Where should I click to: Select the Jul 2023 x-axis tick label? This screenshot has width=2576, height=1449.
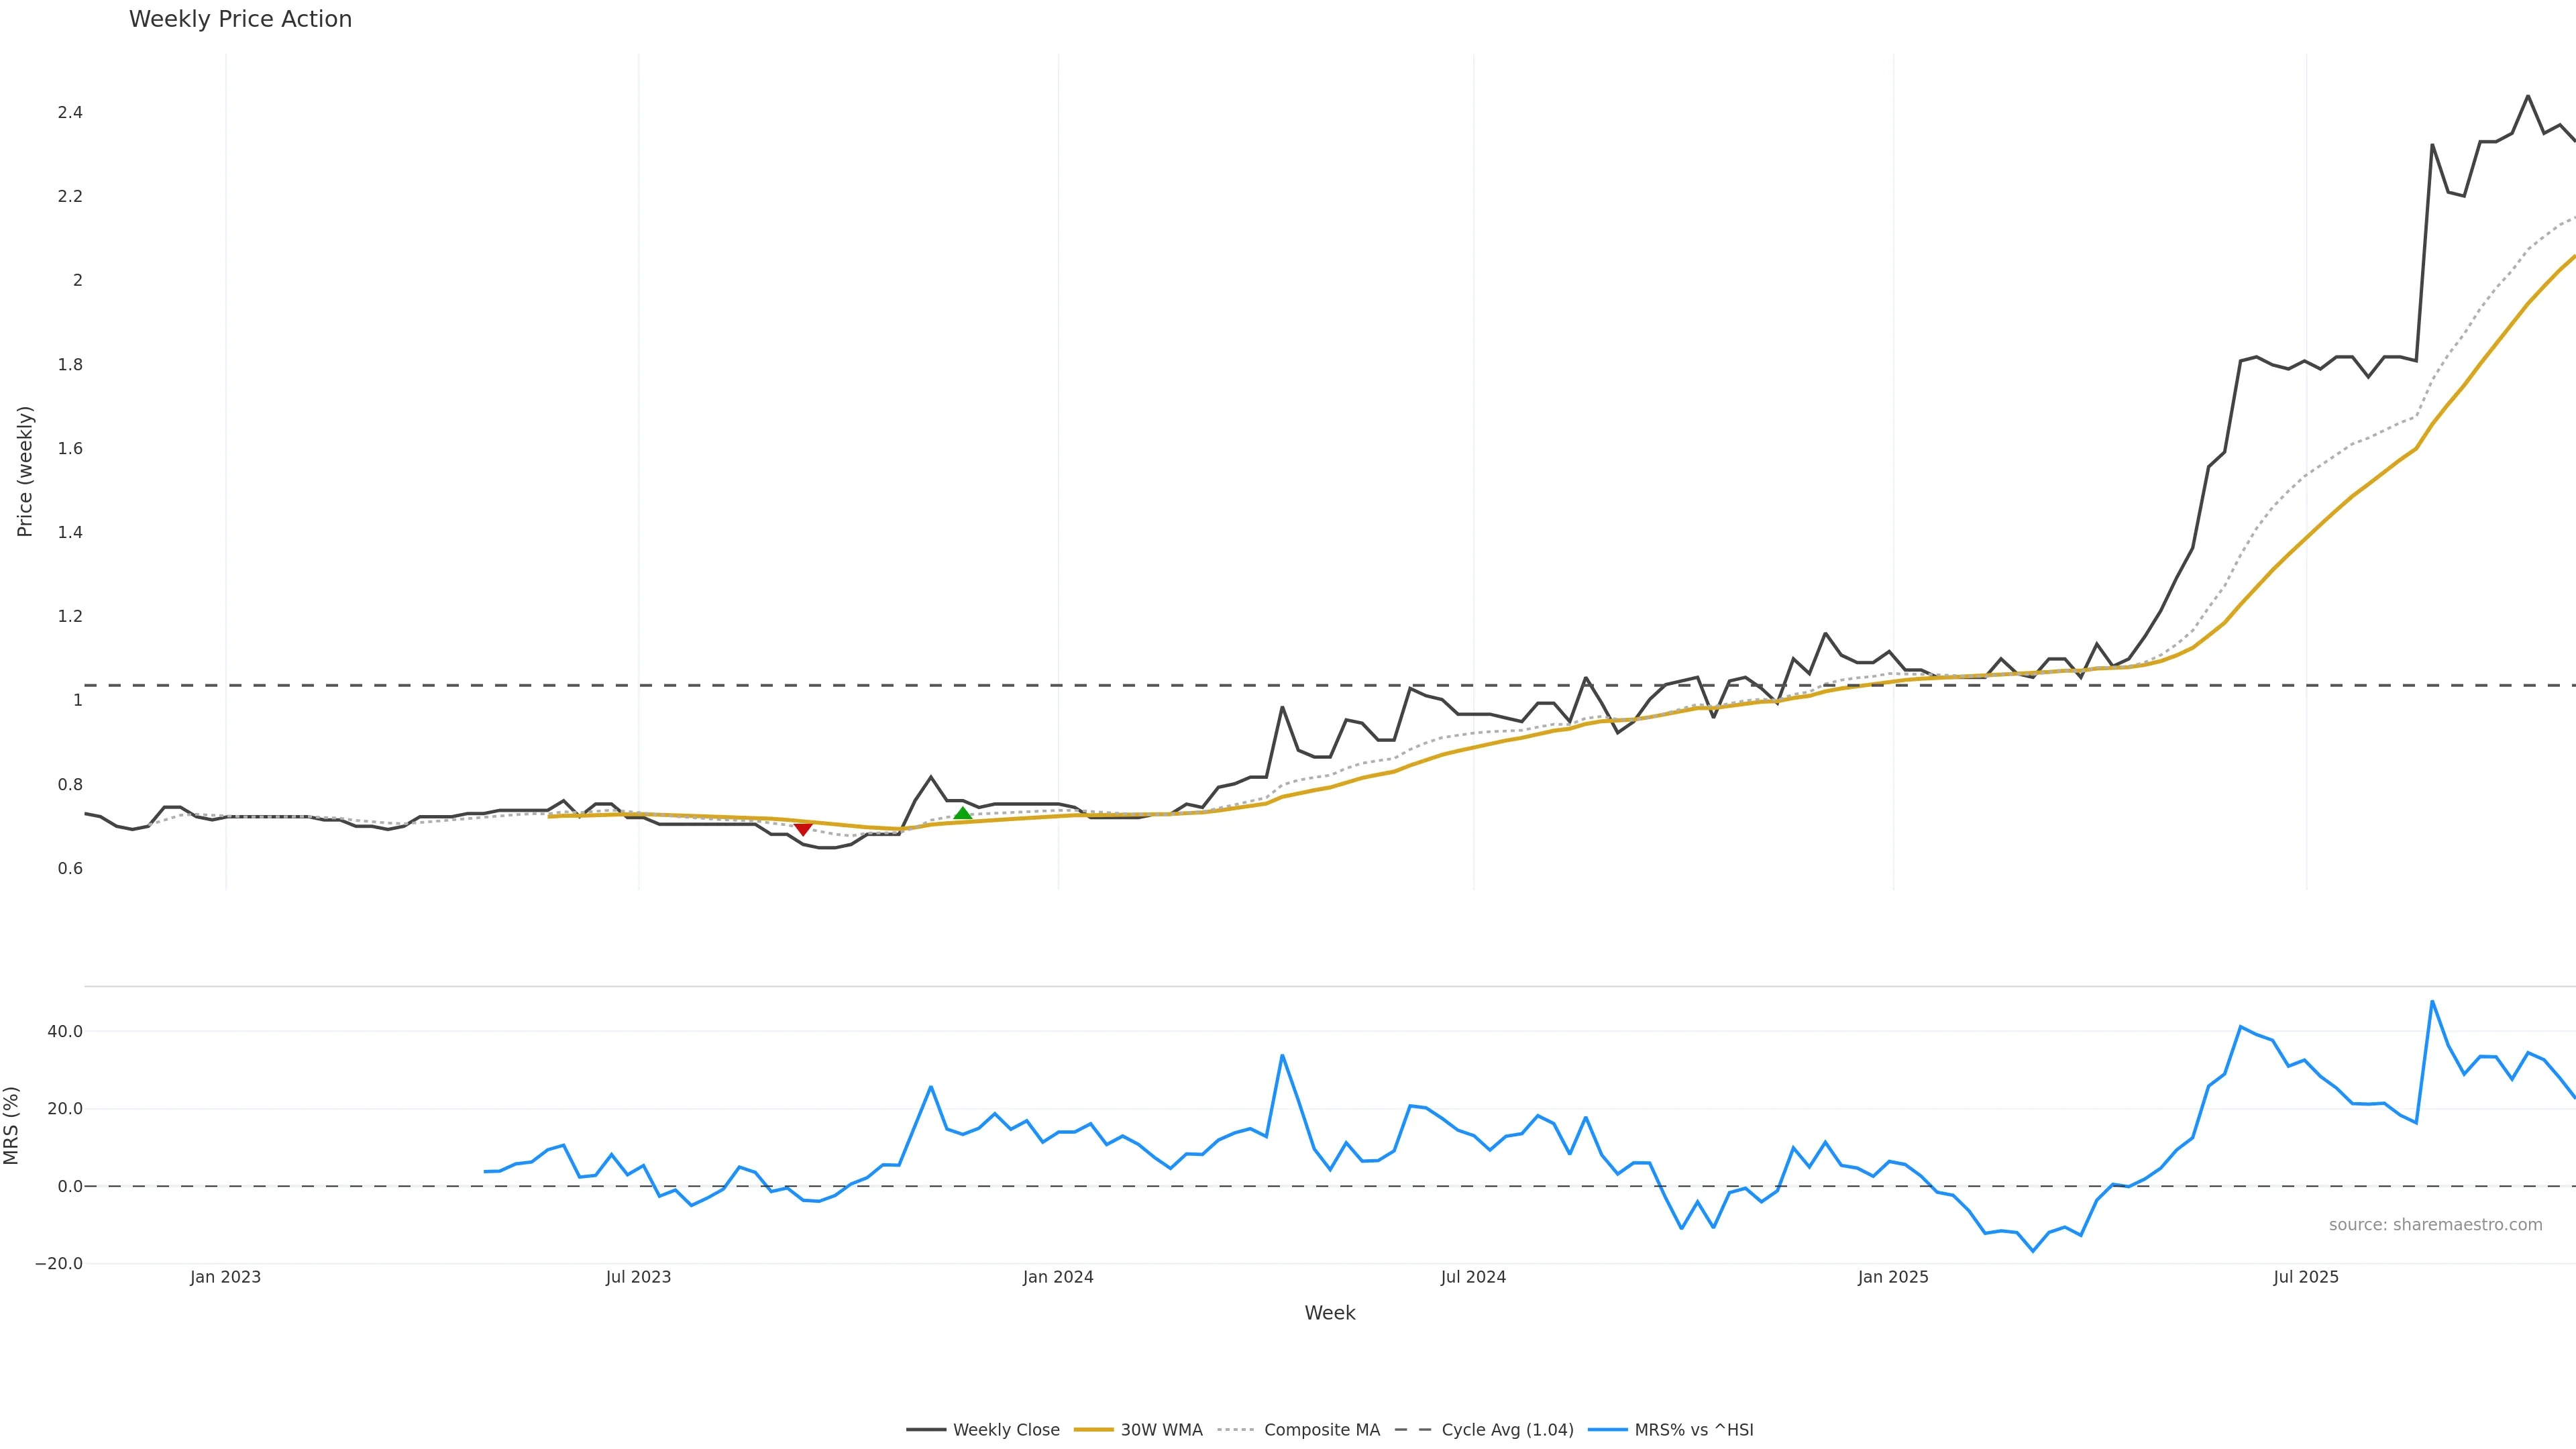638,1277
